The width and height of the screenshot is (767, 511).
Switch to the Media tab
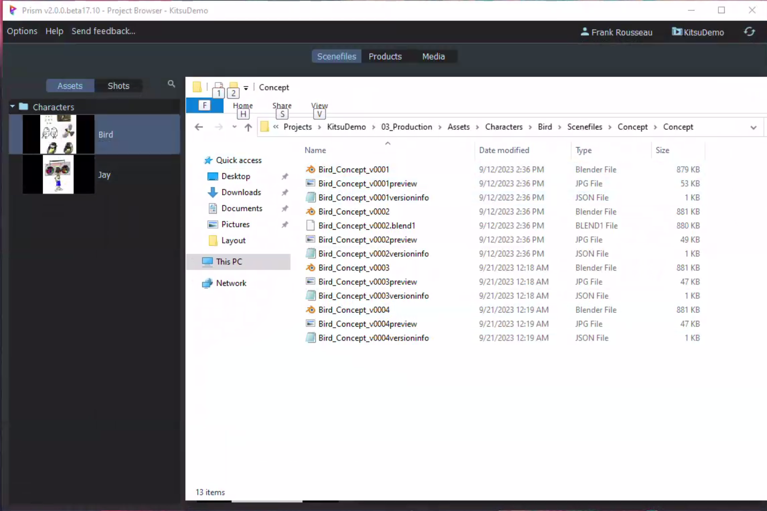[x=434, y=56]
